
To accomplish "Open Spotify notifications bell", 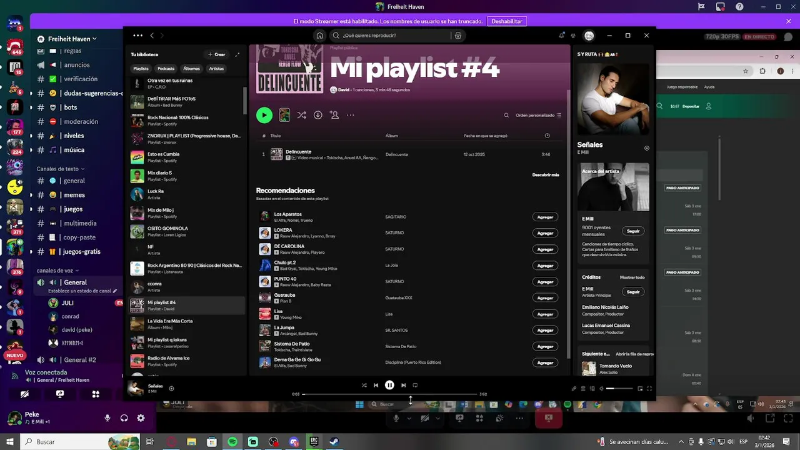I will click(x=562, y=36).
